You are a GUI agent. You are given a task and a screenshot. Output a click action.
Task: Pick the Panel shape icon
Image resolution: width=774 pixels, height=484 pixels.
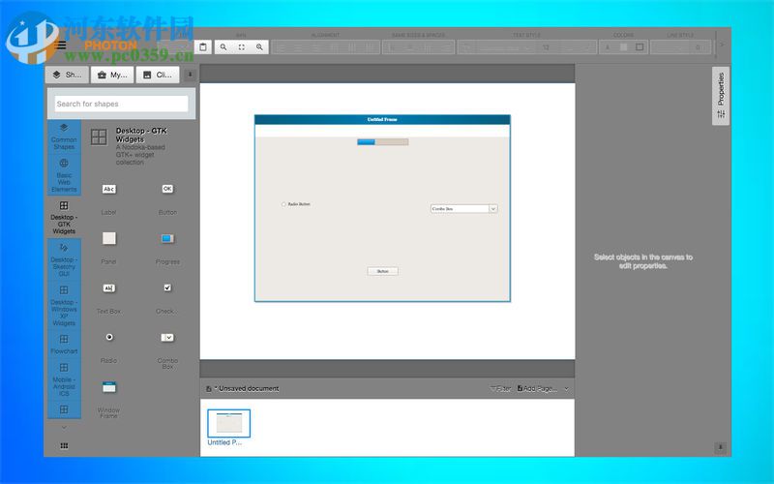[x=109, y=238]
